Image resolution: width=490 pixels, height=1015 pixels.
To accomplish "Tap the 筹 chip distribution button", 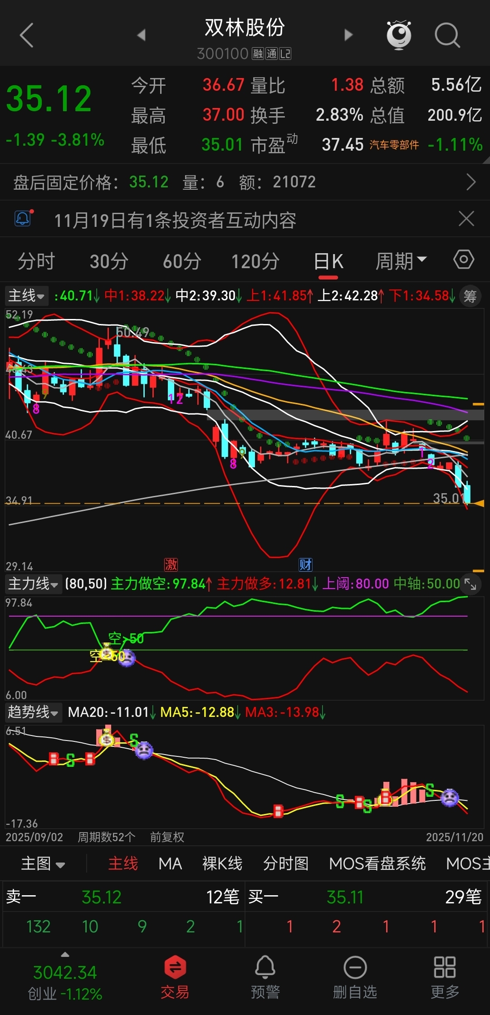I will 470,296.
